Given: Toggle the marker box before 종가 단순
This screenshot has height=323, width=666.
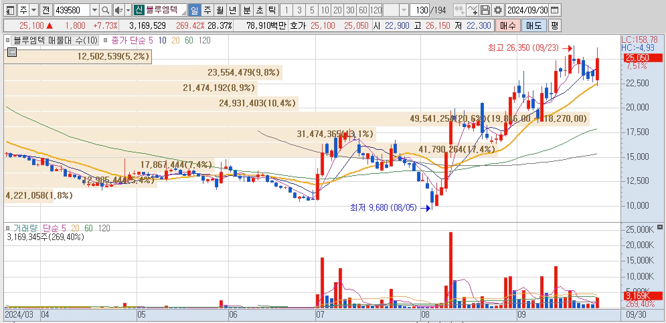Looking at the screenshot, I should click(104, 40).
